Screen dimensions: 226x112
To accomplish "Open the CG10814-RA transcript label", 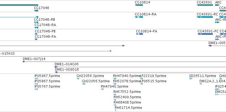I will click(146, 14).
